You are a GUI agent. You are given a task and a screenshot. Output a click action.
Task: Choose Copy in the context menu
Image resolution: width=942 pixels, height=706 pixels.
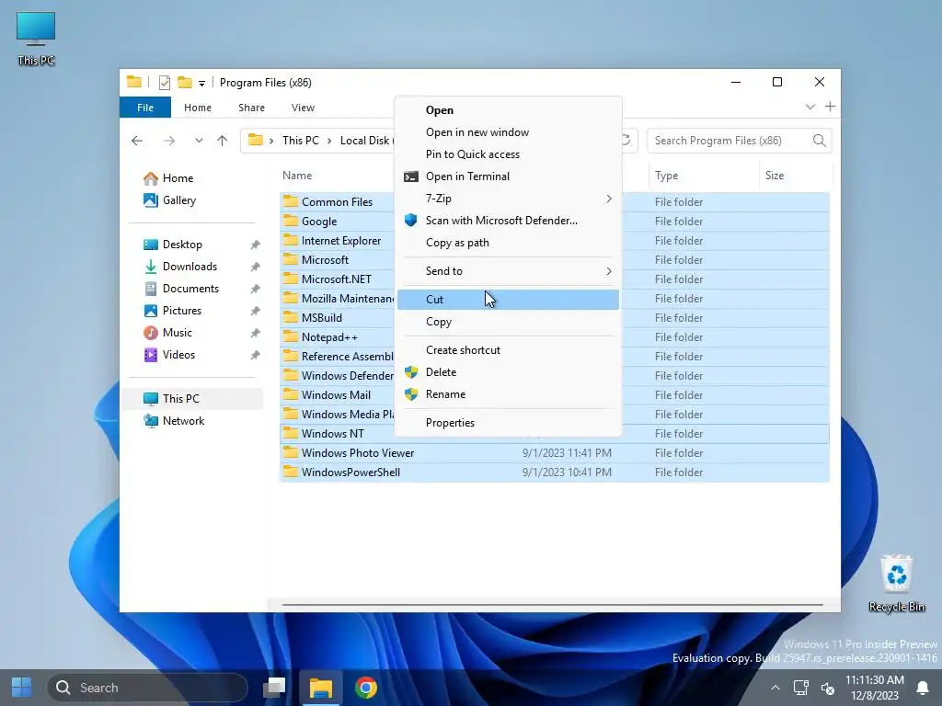tap(508, 323)
